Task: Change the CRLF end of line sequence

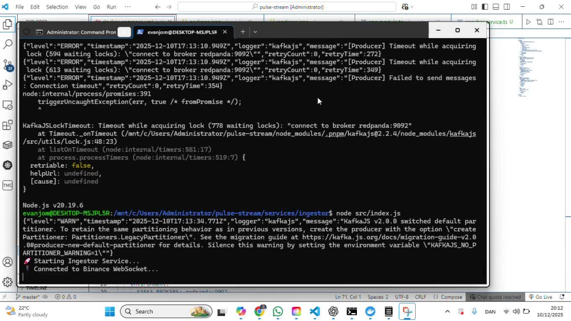Action: coord(420,297)
